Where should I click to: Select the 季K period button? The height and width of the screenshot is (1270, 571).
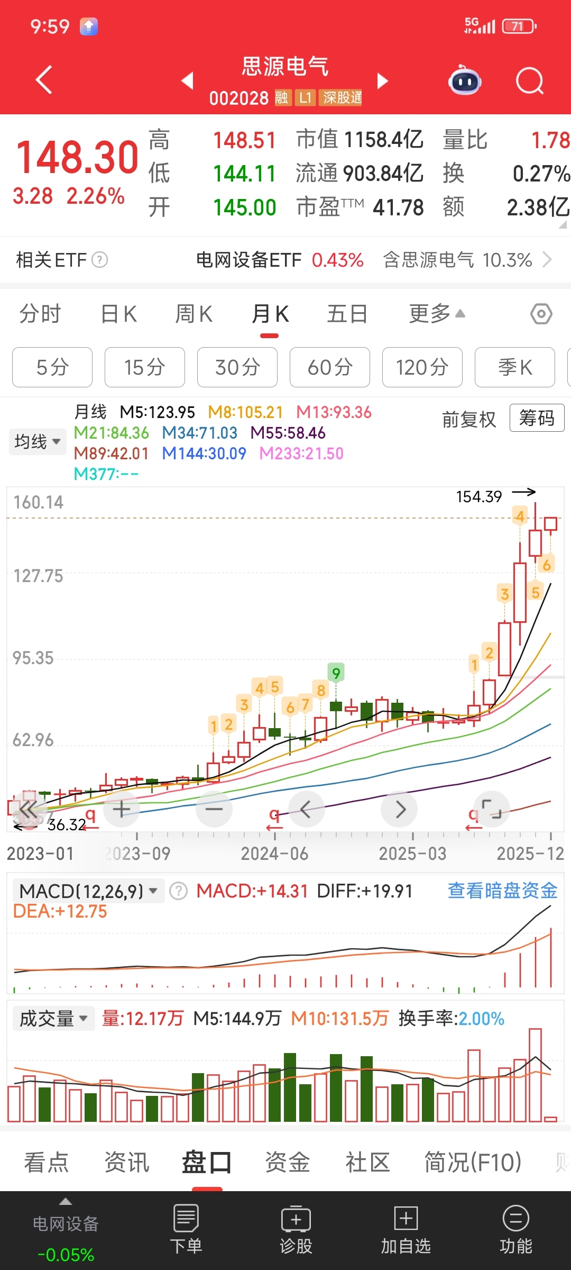click(515, 367)
